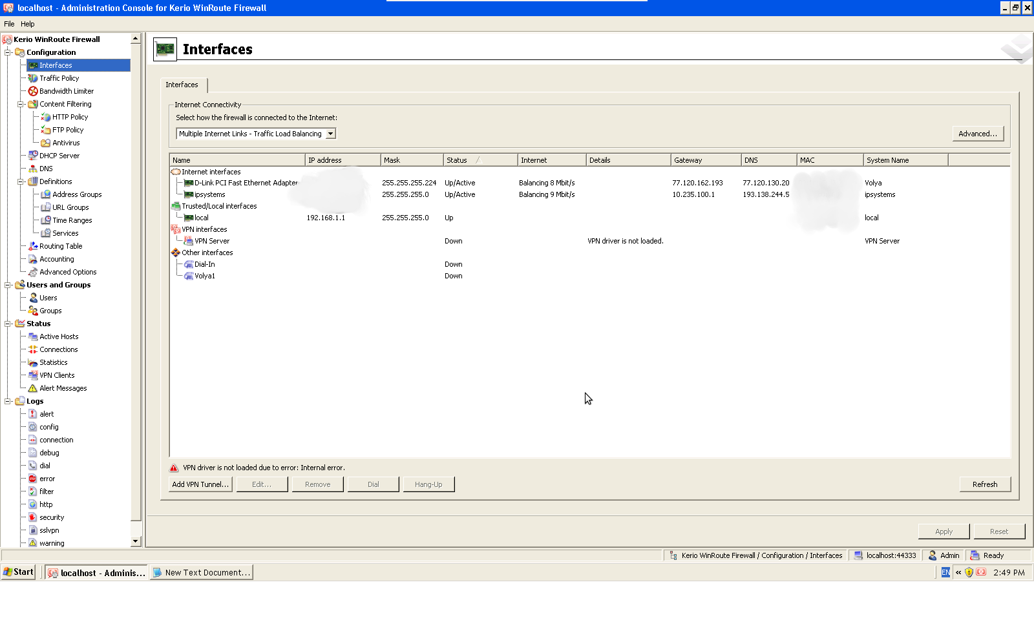The height and width of the screenshot is (620, 1034).
Task: Select the Interfaces tab
Action: (x=182, y=85)
